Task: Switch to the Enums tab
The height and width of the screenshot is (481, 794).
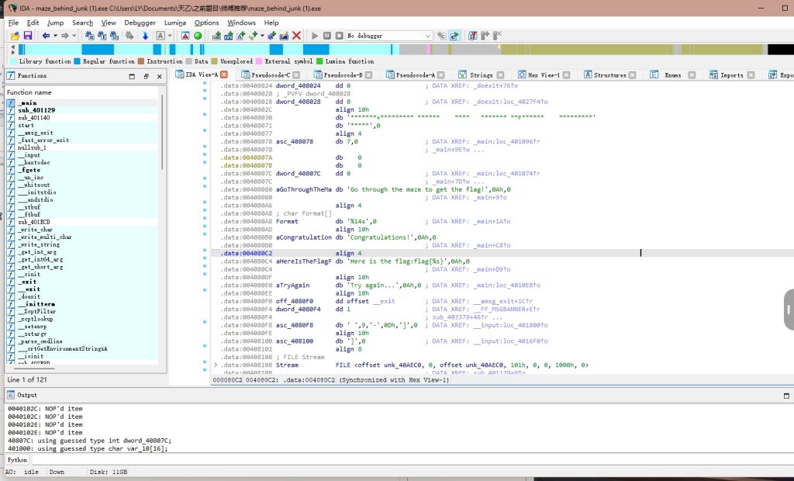Action: point(672,75)
